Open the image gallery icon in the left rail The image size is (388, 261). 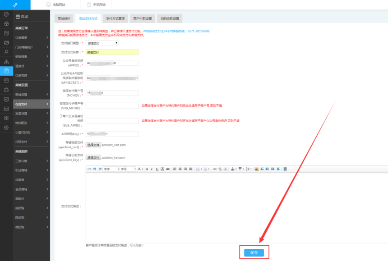click(6, 42)
